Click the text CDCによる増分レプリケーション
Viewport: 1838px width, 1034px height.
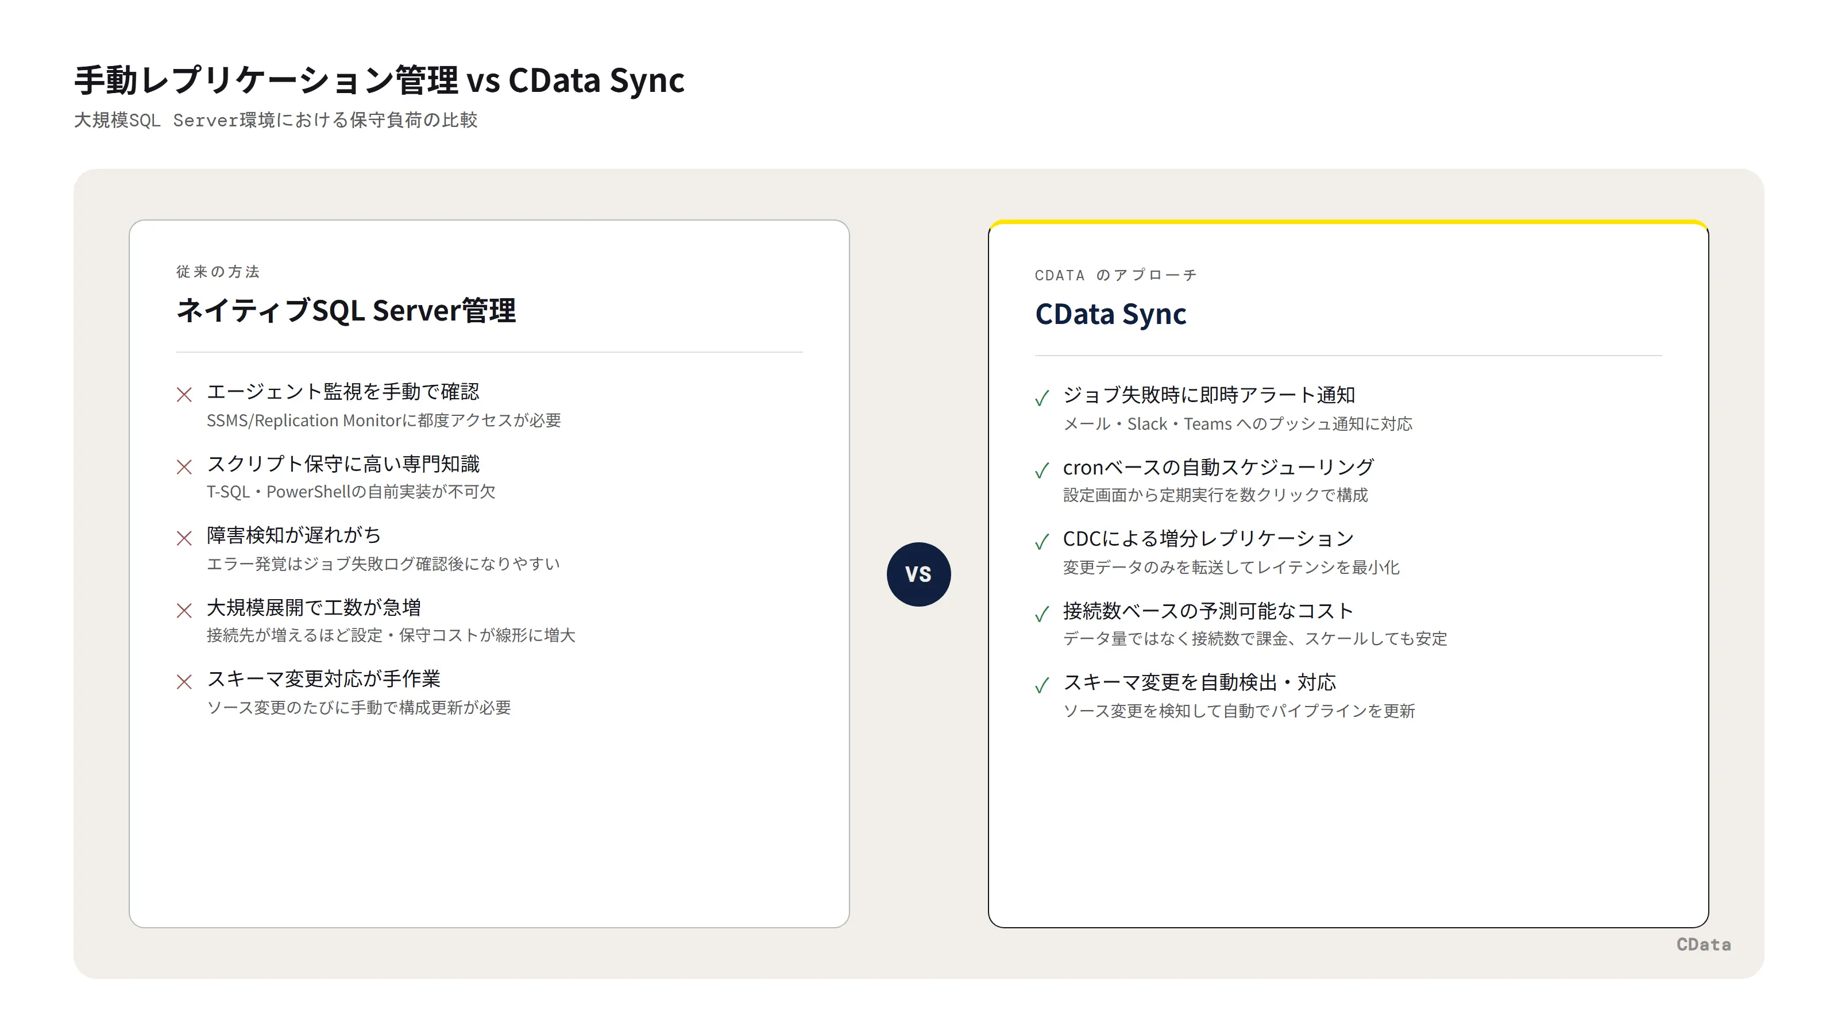[x=1208, y=539]
